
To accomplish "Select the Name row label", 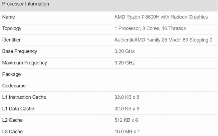I will click(x=8, y=17).
